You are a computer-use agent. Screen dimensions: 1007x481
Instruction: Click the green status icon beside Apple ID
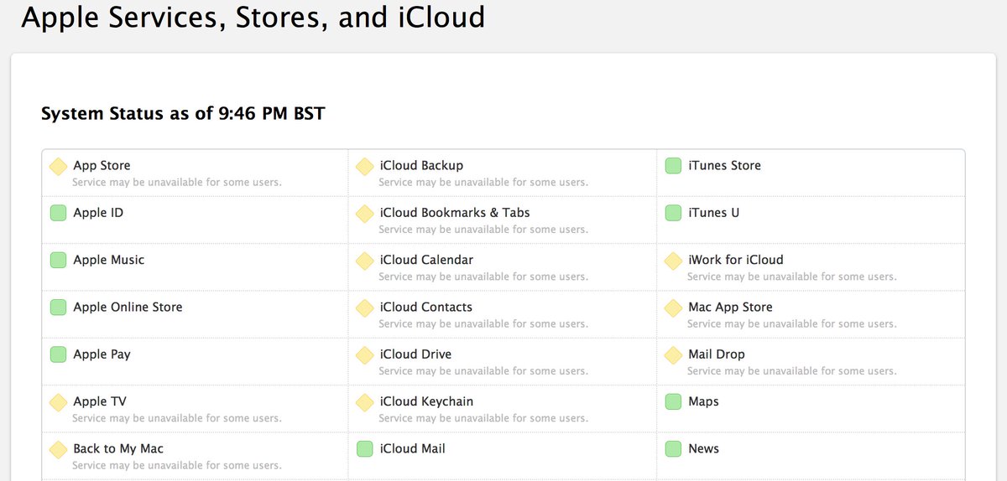click(58, 213)
